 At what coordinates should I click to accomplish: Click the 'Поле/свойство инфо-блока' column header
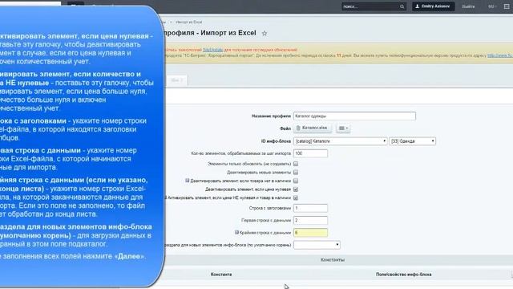[403, 275]
